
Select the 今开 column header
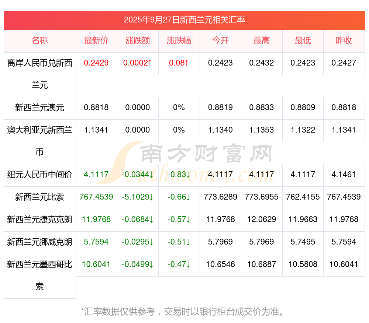click(x=220, y=41)
